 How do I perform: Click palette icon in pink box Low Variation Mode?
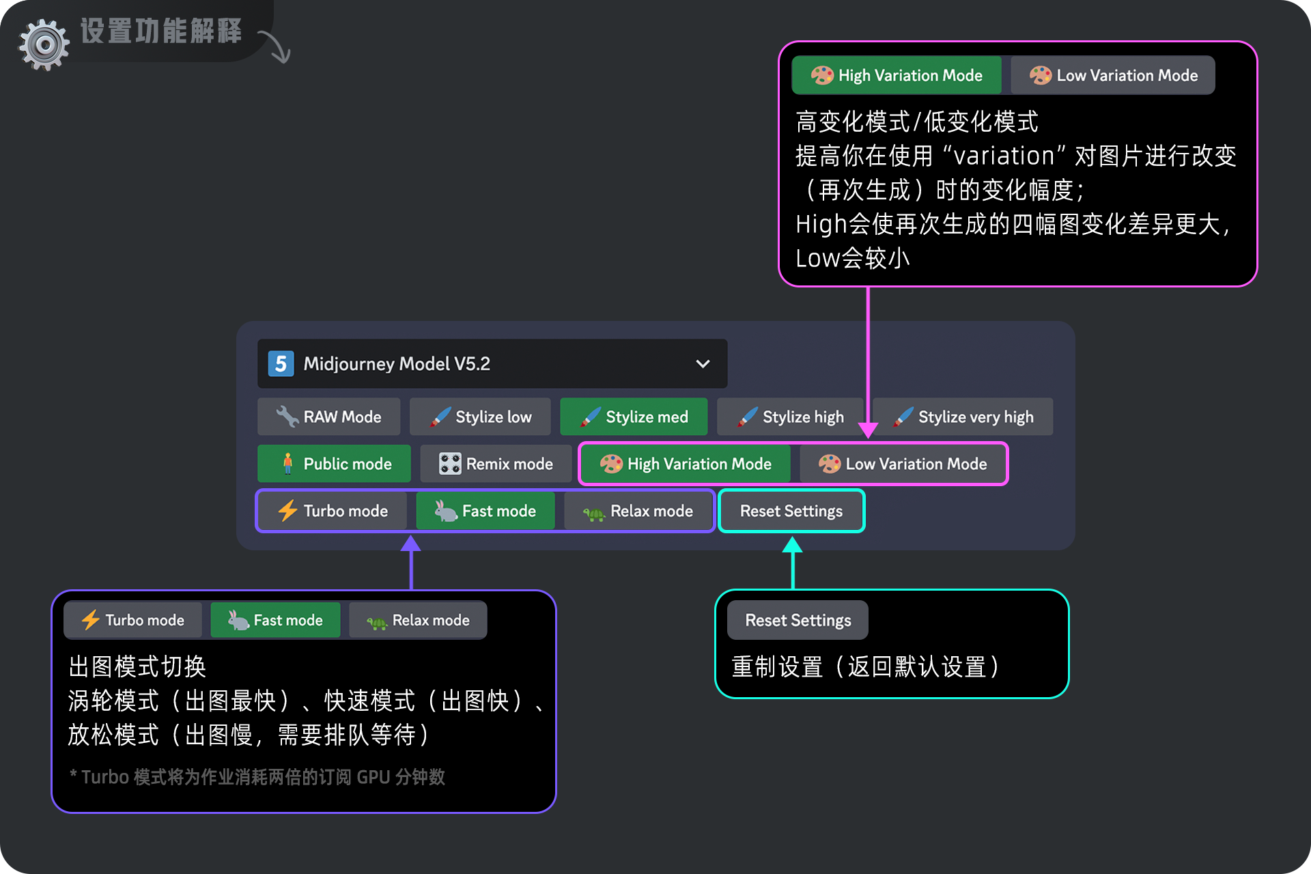coord(1041,75)
